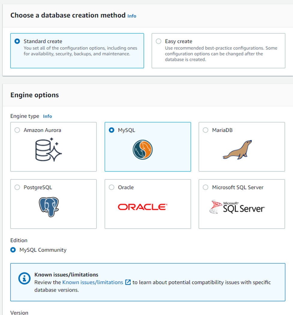Screen dimensions: 293x315
Task: Click the Easy create option card
Action: pos(218,50)
